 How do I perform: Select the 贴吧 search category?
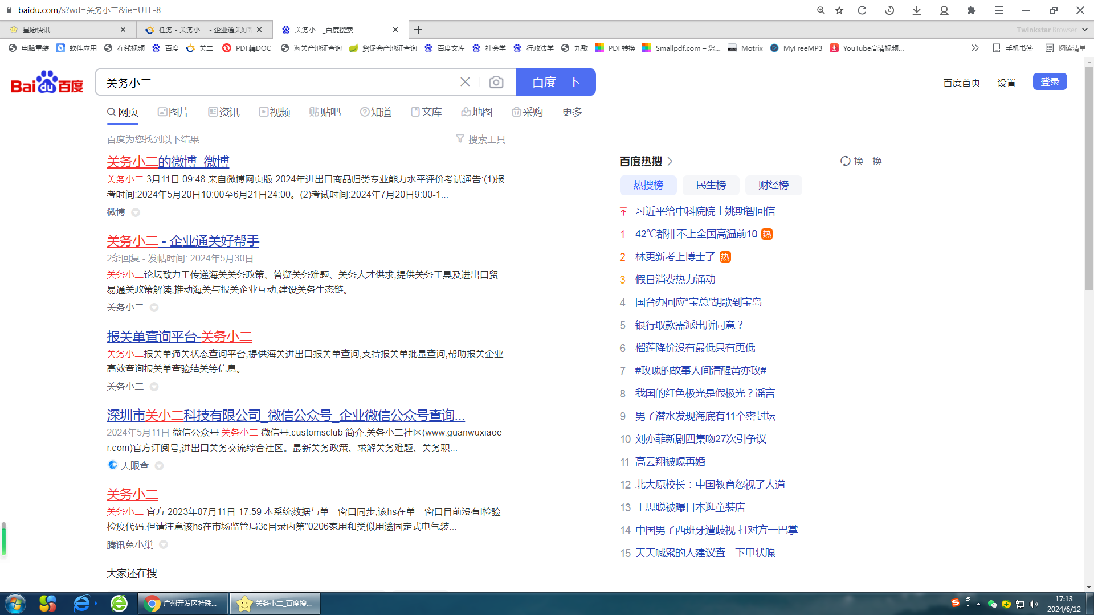point(325,112)
